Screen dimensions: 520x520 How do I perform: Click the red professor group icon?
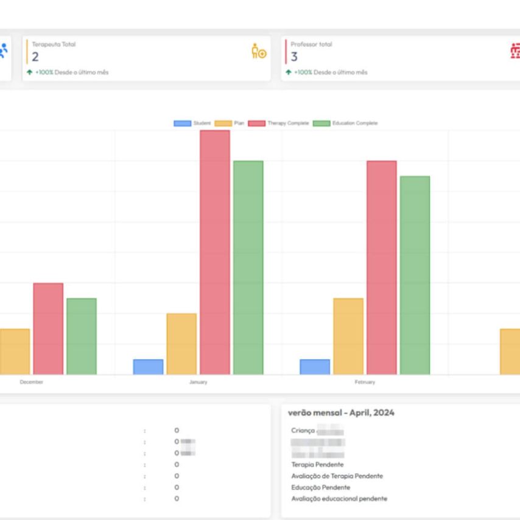click(x=514, y=51)
